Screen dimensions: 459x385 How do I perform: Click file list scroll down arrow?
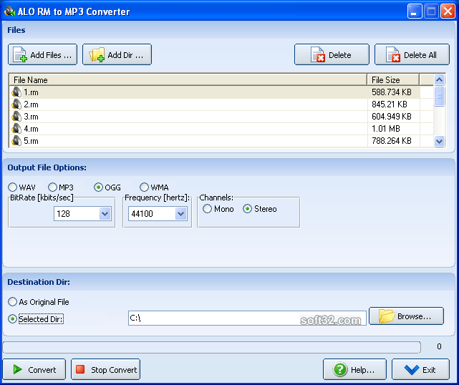coord(439,141)
